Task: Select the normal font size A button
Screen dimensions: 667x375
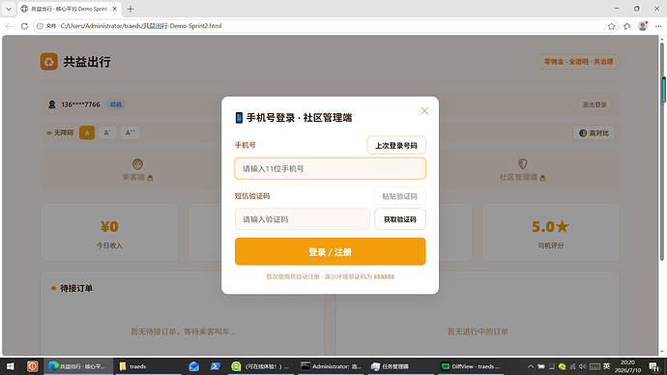Action: pyautogui.click(x=87, y=132)
